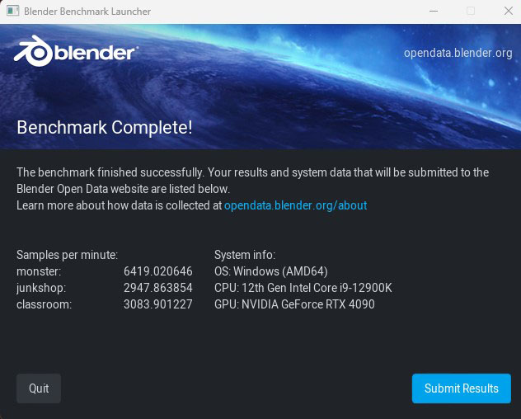The height and width of the screenshot is (419, 521).
Task: Select the classroom score 3083.901227
Action: click(x=157, y=304)
